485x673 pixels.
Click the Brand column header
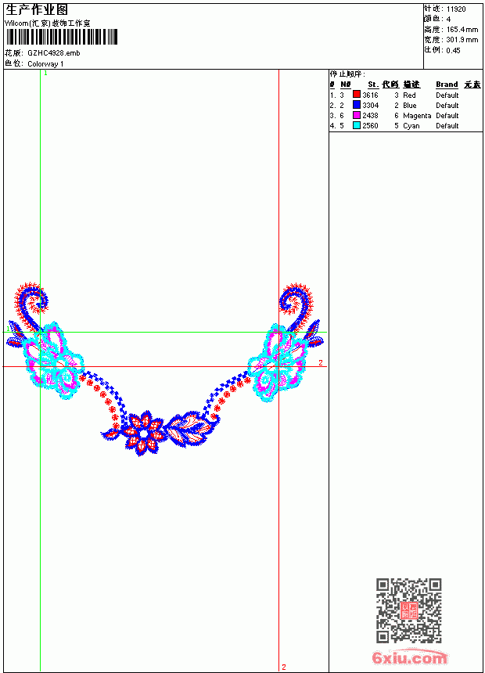coord(447,85)
